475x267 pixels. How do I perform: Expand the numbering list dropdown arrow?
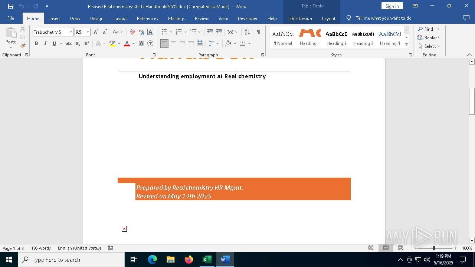(186, 32)
